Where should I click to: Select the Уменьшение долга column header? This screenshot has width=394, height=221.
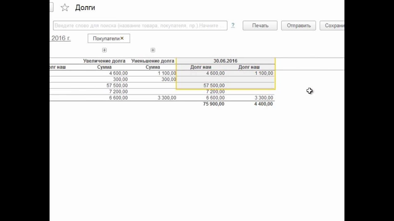(x=153, y=61)
